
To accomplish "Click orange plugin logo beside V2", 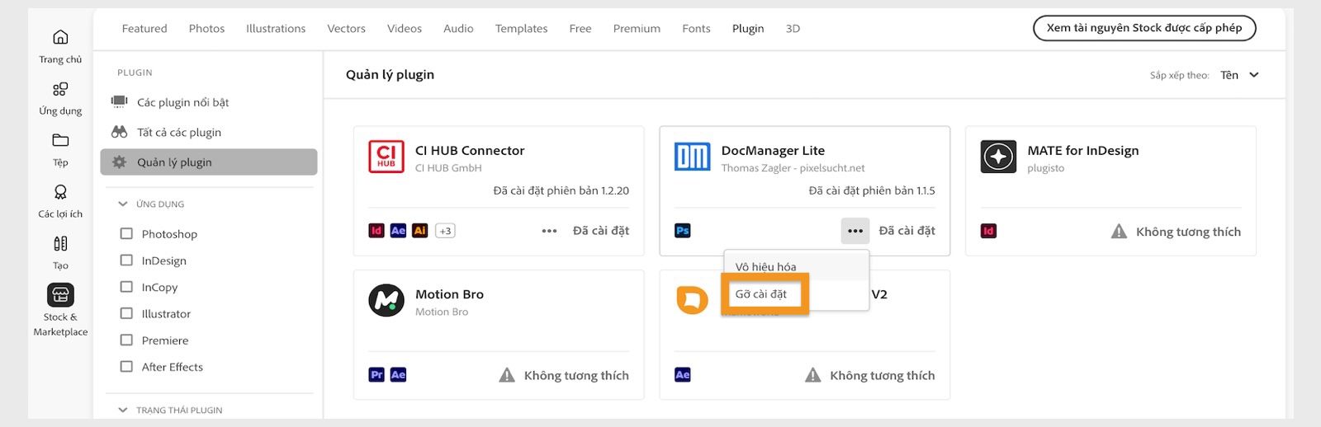I will coord(692,300).
